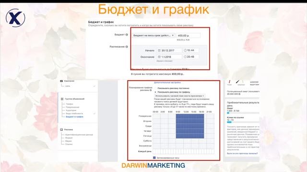307x172 pixels.
Task: Click the Потенциальный охват text
Action: (x=243, y=91)
